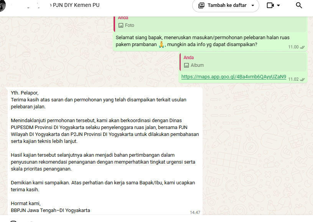Open the PJN DIY Kemen PU chat header
Image resolution: width=313 pixels, height=222 pixels.
(x=75, y=5)
